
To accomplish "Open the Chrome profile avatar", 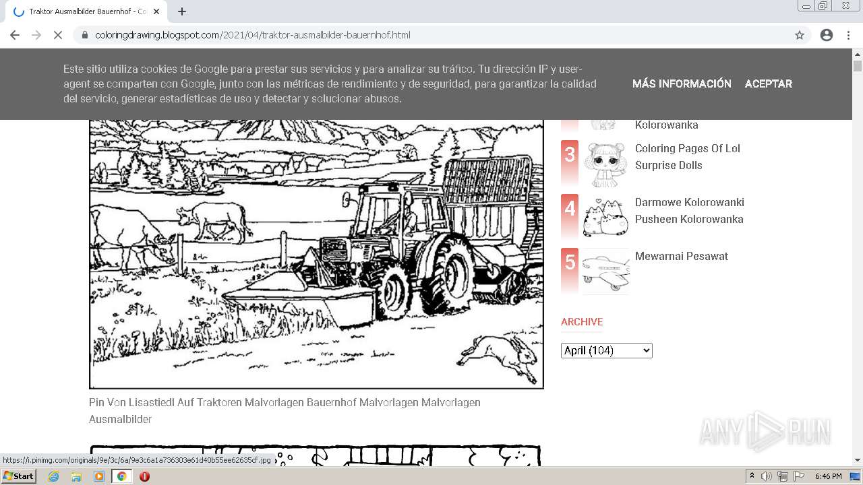I will pyautogui.click(x=827, y=35).
